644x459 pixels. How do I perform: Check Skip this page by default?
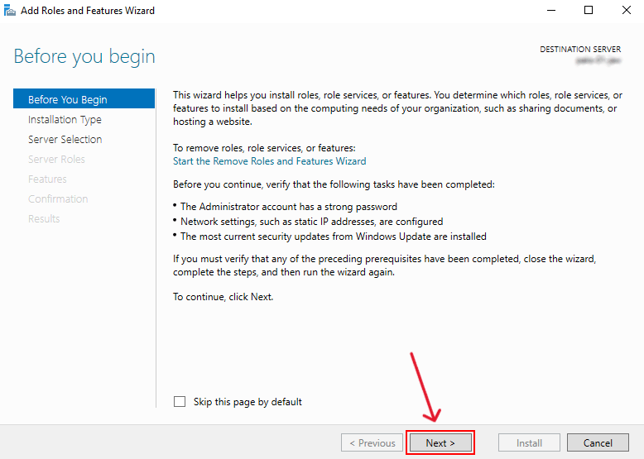coord(180,402)
